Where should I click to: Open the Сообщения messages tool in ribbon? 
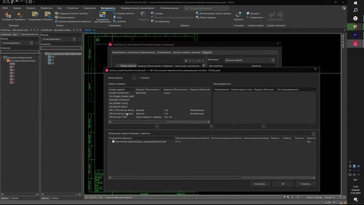(7, 17)
